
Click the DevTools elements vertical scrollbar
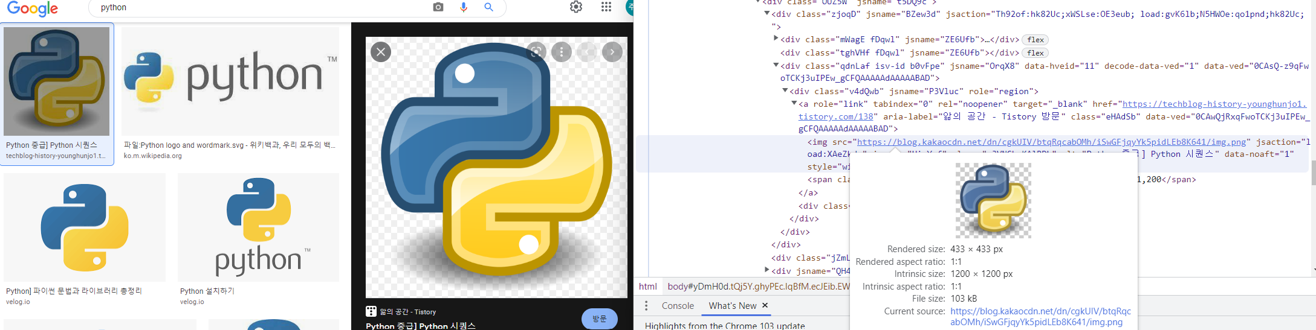coord(1313,172)
